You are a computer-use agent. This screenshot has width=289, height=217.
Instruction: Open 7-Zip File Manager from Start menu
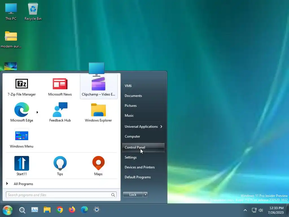click(x=21, y=86)
